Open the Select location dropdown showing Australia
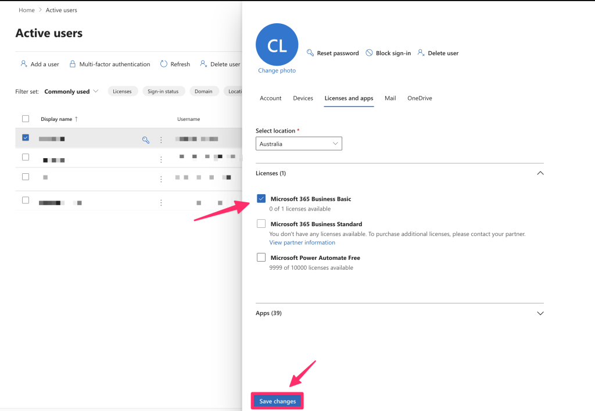This screenshot has width=595, height=411. tap(299, 144)
